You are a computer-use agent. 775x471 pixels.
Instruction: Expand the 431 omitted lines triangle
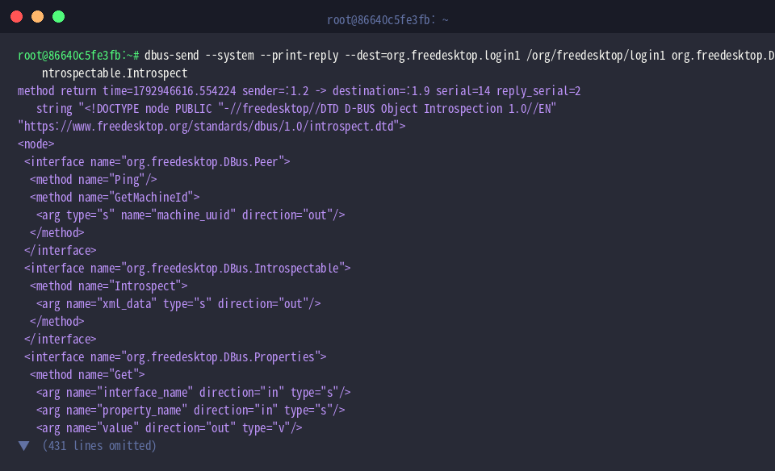tap(23, 446)
